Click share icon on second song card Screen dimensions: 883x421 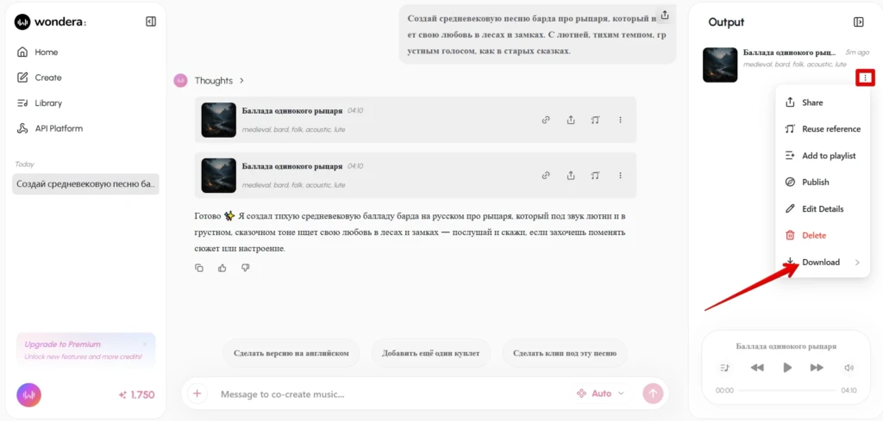[571, 176]
